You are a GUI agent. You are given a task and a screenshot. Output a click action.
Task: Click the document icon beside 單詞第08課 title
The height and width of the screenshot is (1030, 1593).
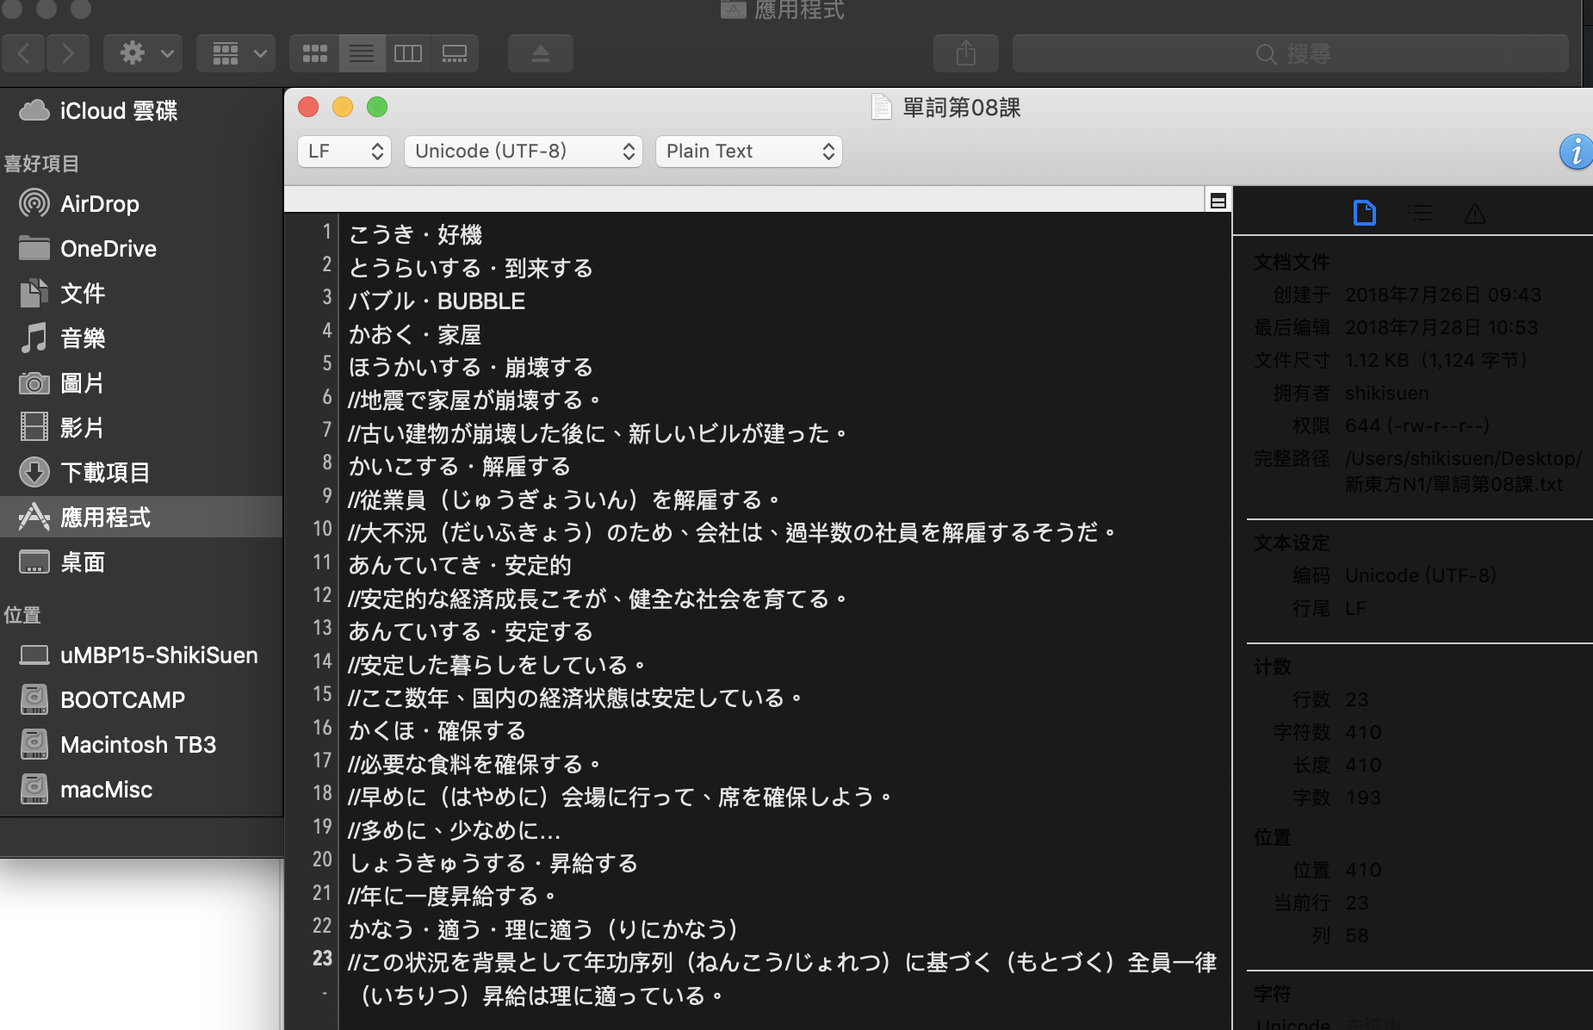click(881, 107)
